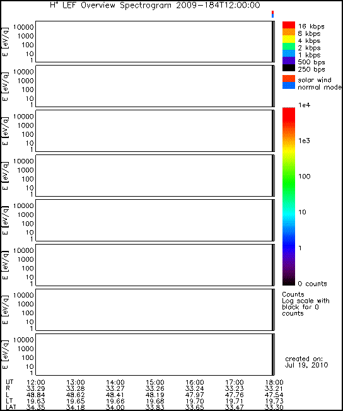Click the LT value 19.70

click(x=195, y=401)
